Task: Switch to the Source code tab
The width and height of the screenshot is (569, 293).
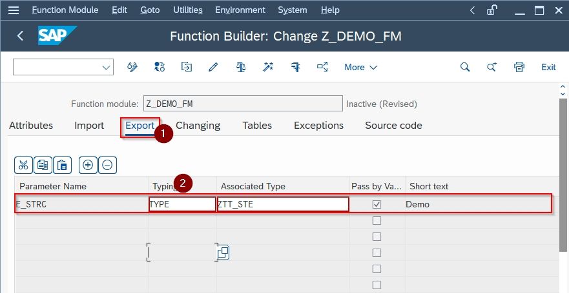Action: tap(393, 126)
